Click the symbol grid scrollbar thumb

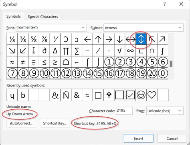click(171, 64)
